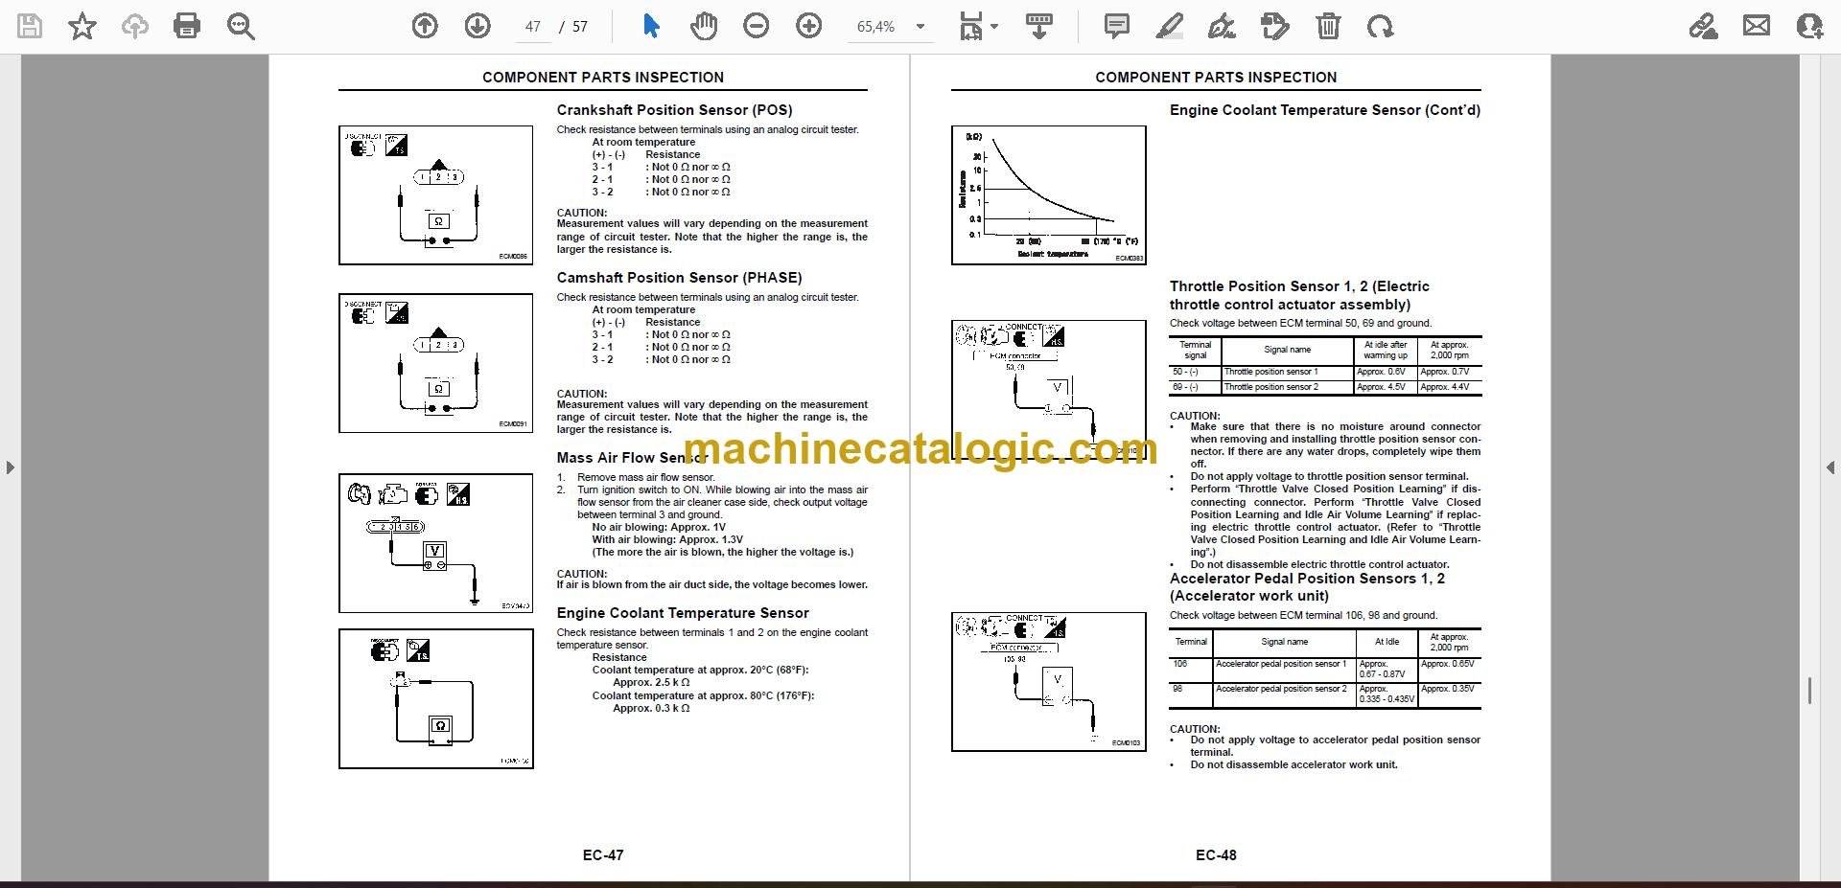Click value Approx. 4.4V in throttle table
Screen dimensions: 1841x888
[x=1445, y=387]
